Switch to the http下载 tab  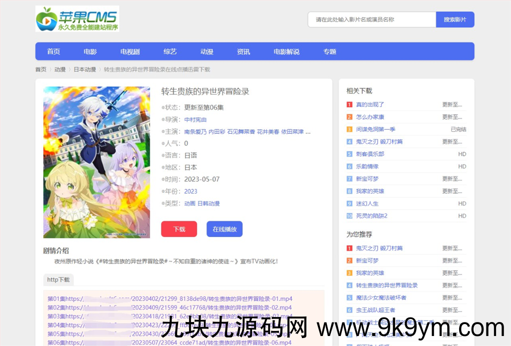pos(58,280)
